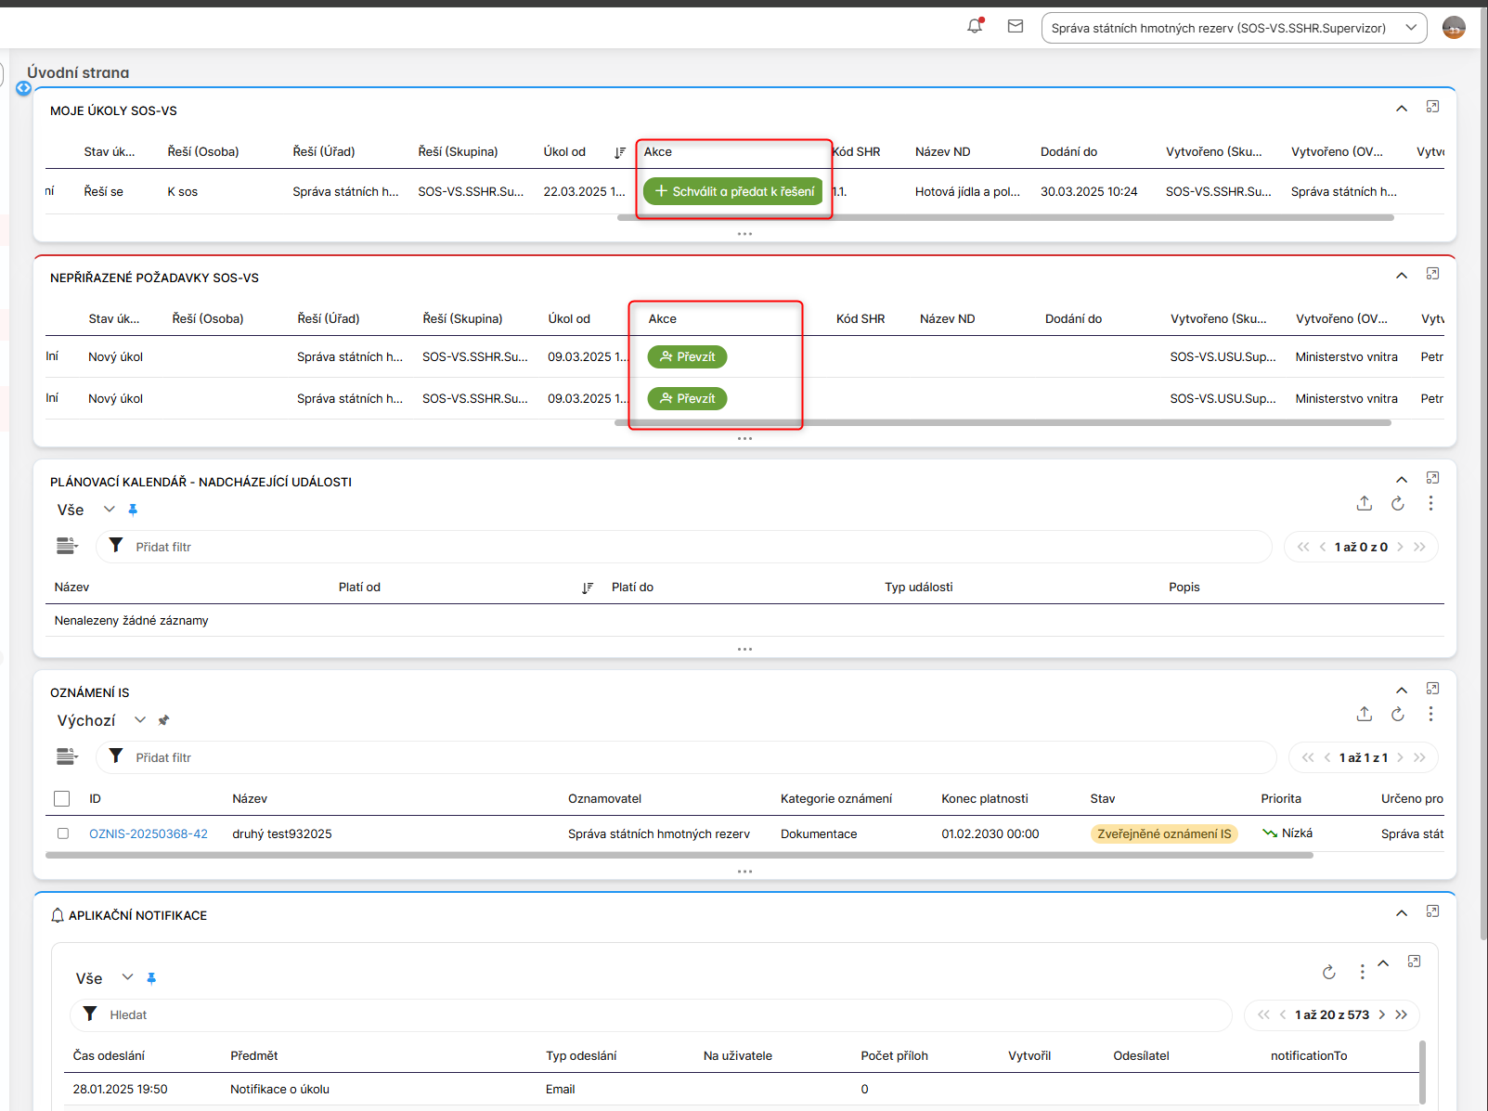Export the OZNÁMENÍ IS table data
The height and width of the screenshot is (1111, 1488).
click(x=1364, y=714)
